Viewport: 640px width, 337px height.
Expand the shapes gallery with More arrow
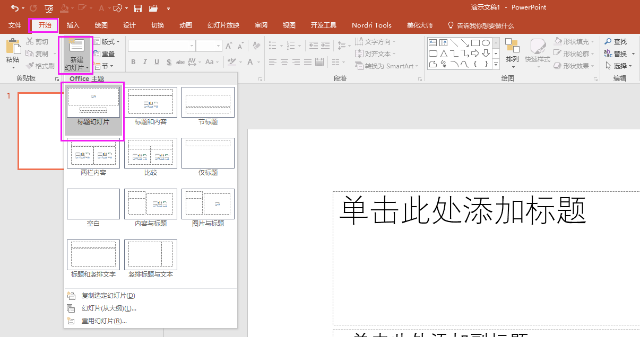point(496,65)
